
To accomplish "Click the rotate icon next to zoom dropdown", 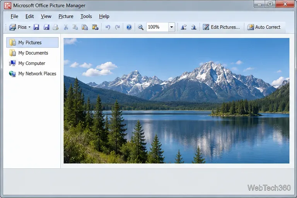I will coord(184,27).
